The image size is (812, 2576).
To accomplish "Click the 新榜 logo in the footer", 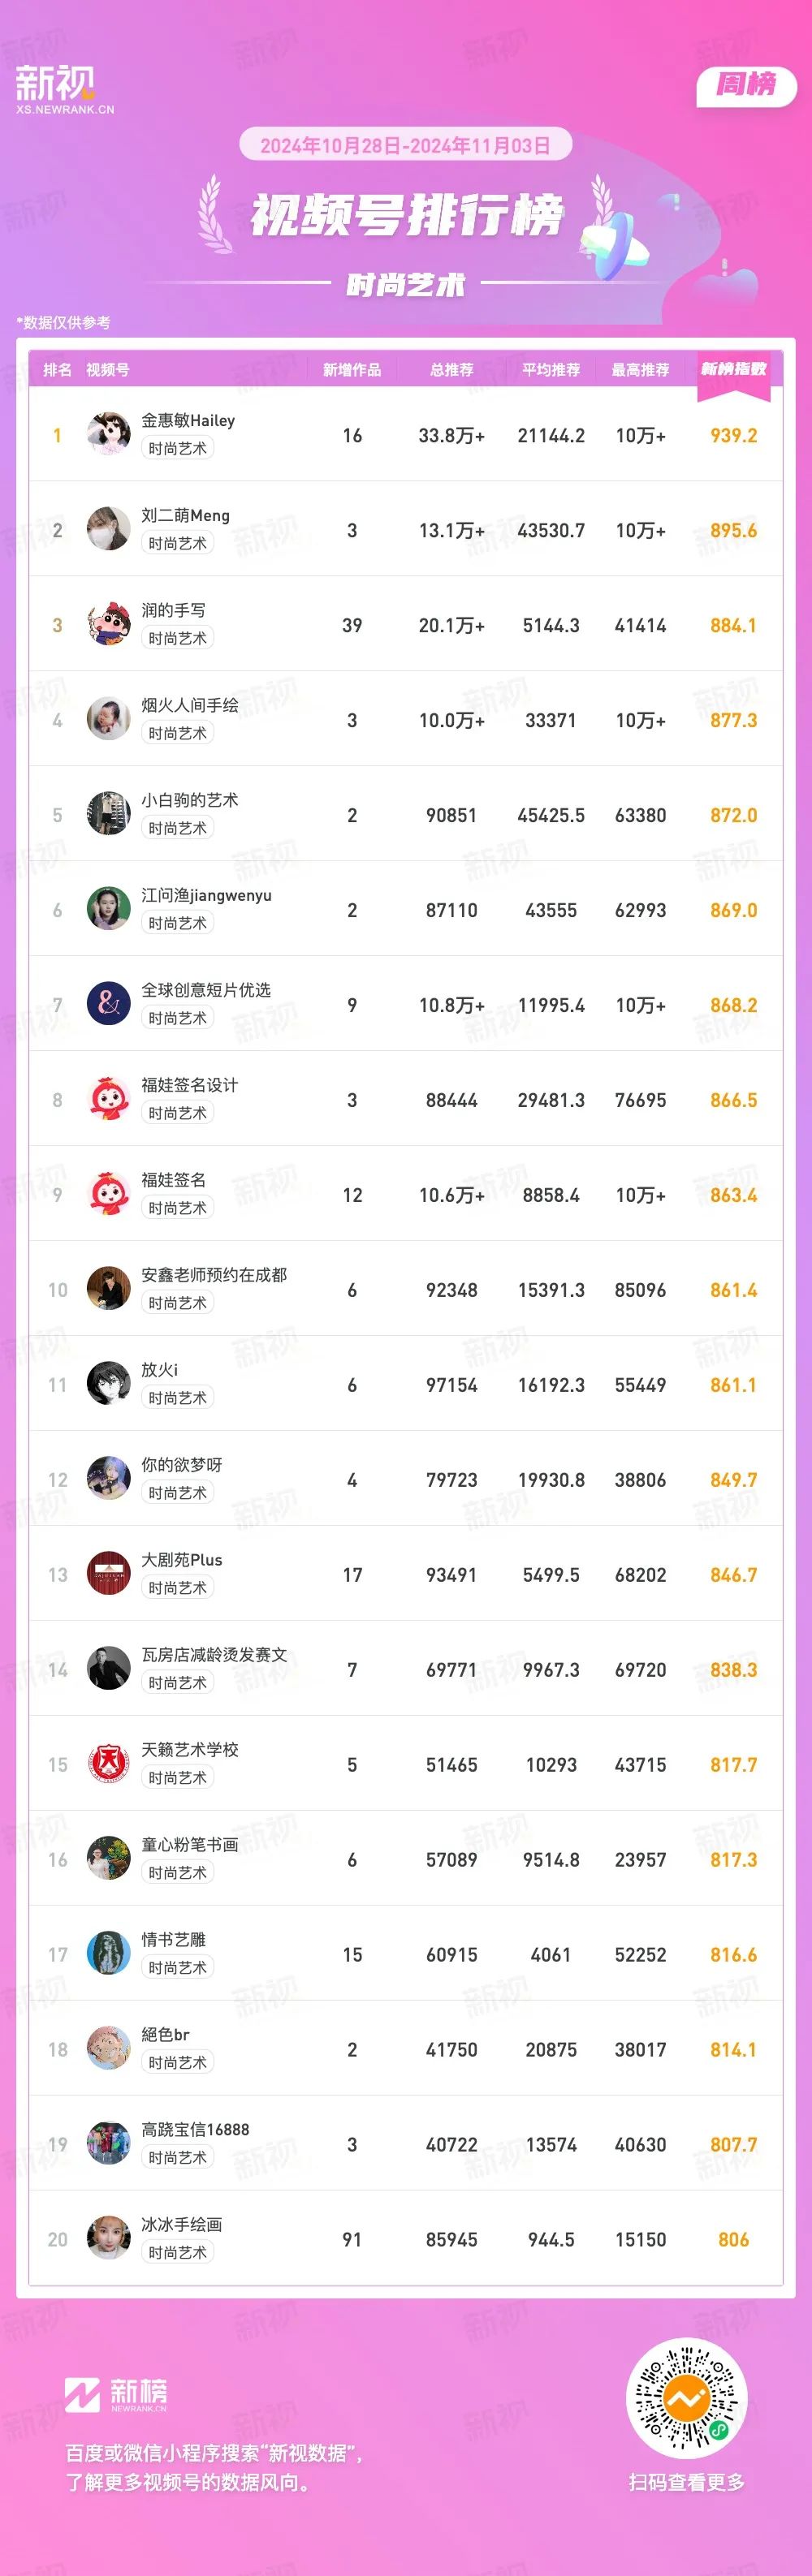I will 116,2393.
